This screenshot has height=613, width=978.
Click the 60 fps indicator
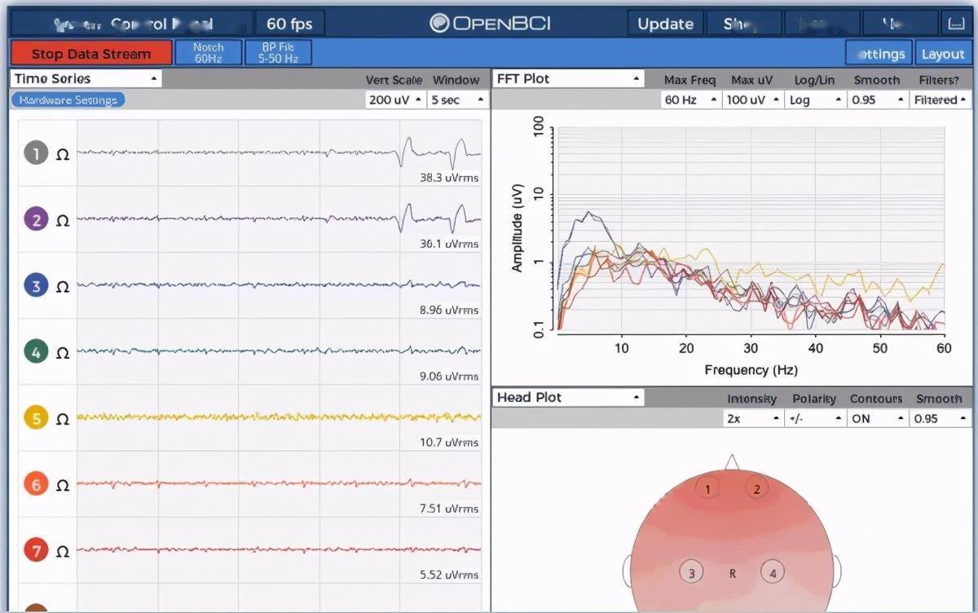point(289,24)
